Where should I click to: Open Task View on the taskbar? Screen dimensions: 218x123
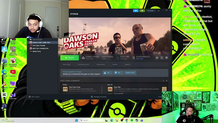107,120
